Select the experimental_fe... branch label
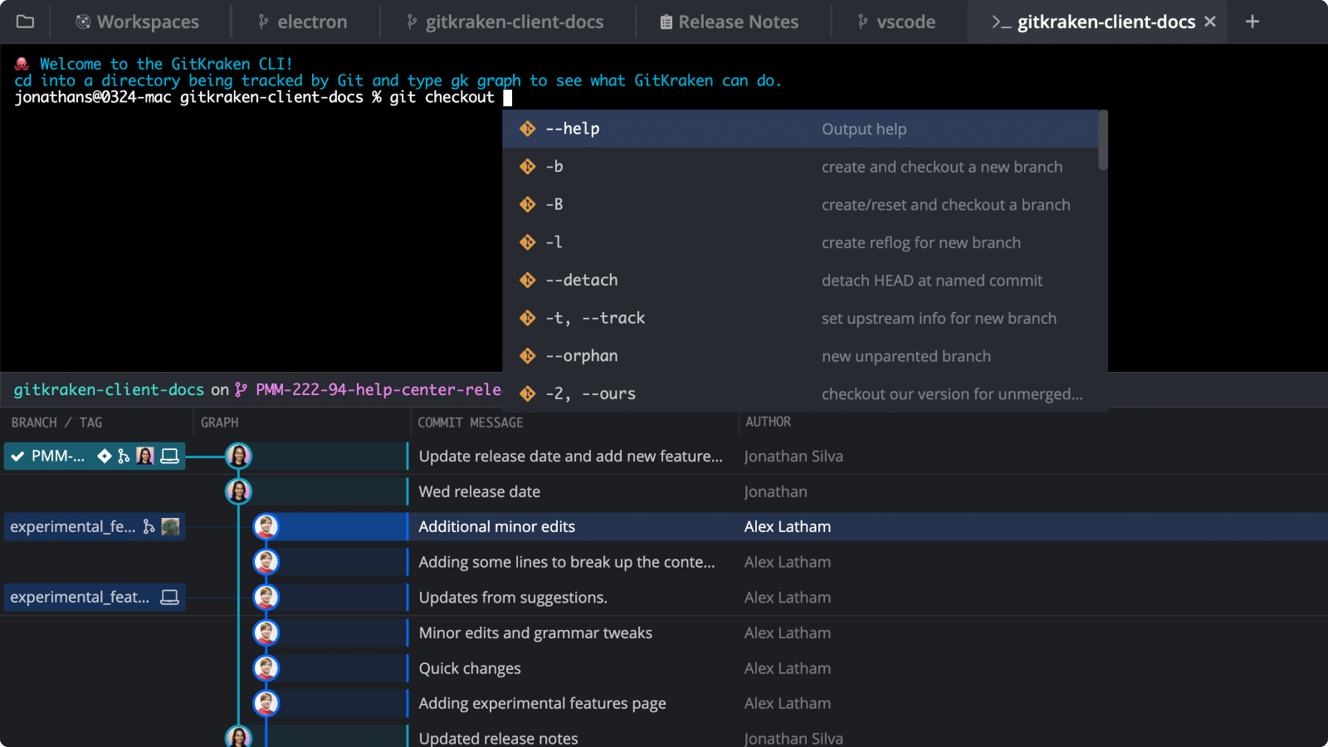This screenshot has width=1328, height=747. [95, 526]
